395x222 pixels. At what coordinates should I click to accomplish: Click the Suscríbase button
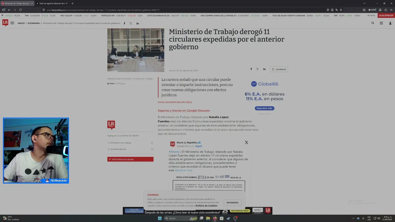tap(386, 15)
